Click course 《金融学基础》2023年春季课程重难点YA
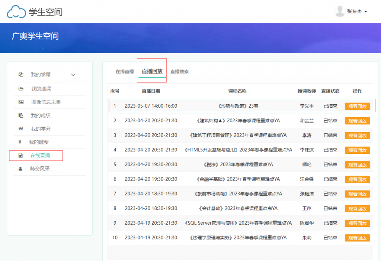Image resolution: width=381 pixels, height=261 pixels. (237, 179)
